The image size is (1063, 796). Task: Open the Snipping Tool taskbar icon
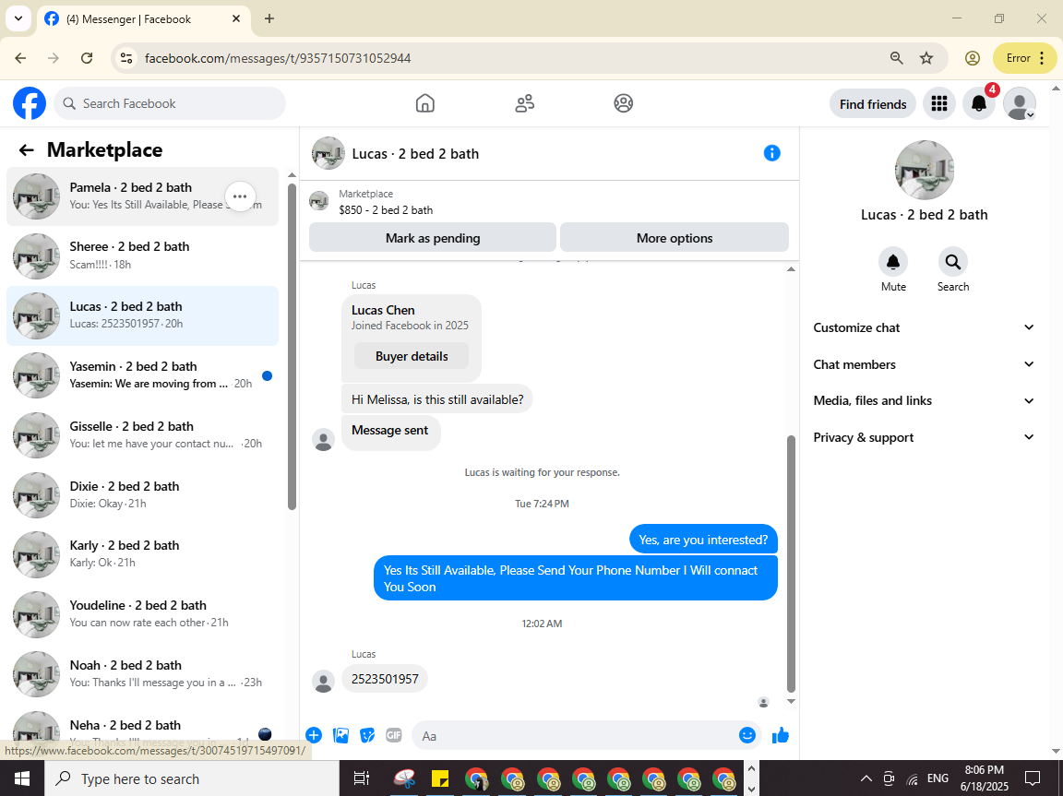pos(405,778)
